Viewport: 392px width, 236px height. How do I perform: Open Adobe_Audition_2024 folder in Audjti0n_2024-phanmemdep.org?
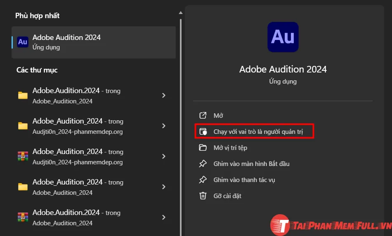(x=78, y=126)
